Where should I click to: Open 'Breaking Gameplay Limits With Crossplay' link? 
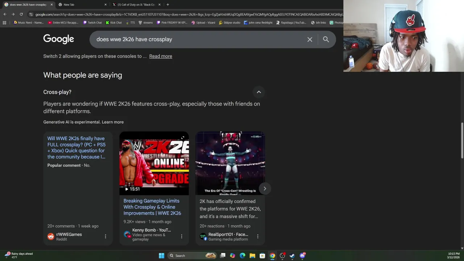[152, 207]
